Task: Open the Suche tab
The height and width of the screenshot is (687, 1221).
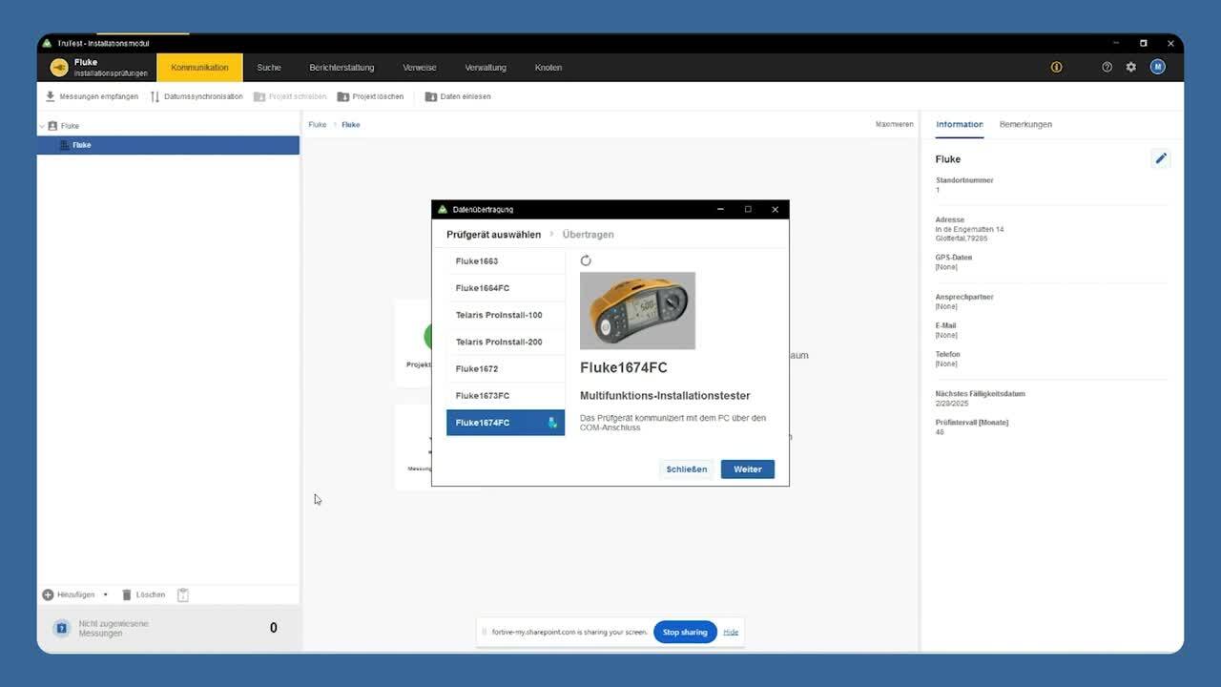Action: 269,68
